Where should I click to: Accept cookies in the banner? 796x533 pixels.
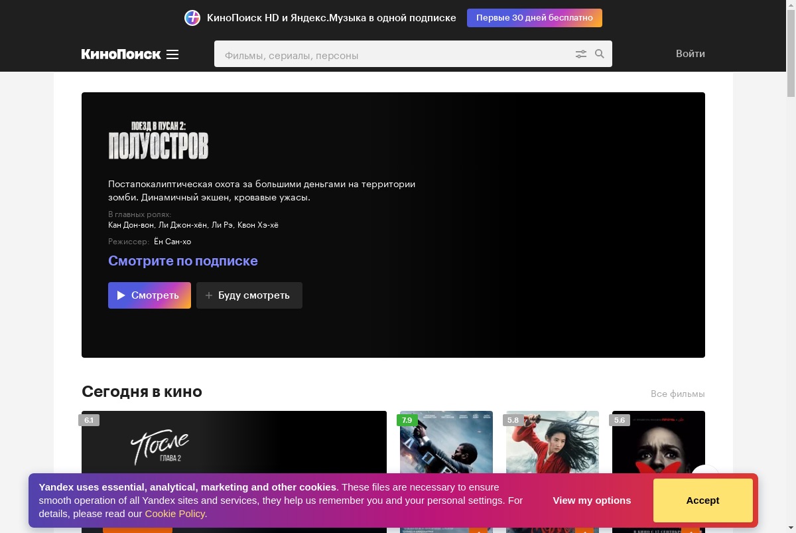click(703, 500)
